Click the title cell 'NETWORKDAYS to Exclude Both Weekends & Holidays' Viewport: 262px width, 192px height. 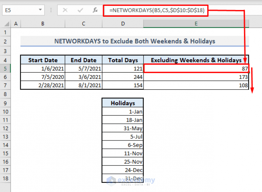135,41
